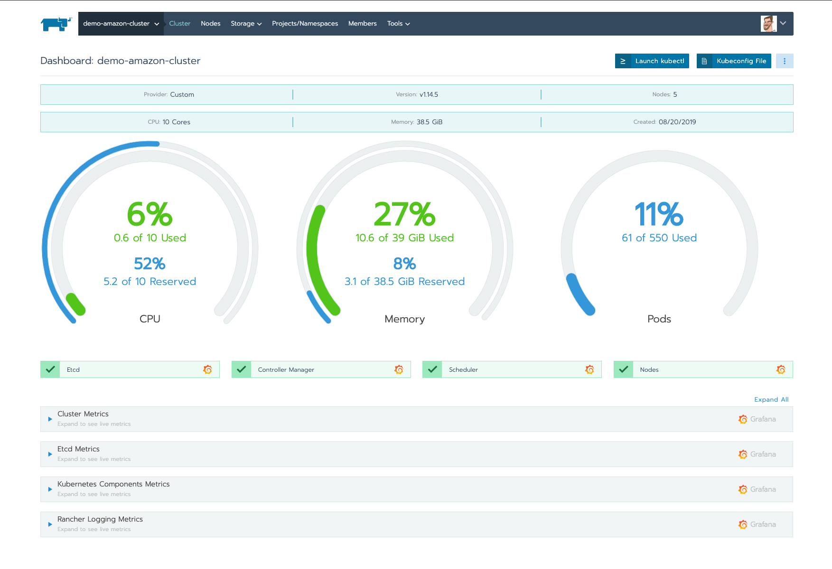Expand the Rancher Logging Metrics section
Screen dimensions: 832x569
[x=50, y=524]
